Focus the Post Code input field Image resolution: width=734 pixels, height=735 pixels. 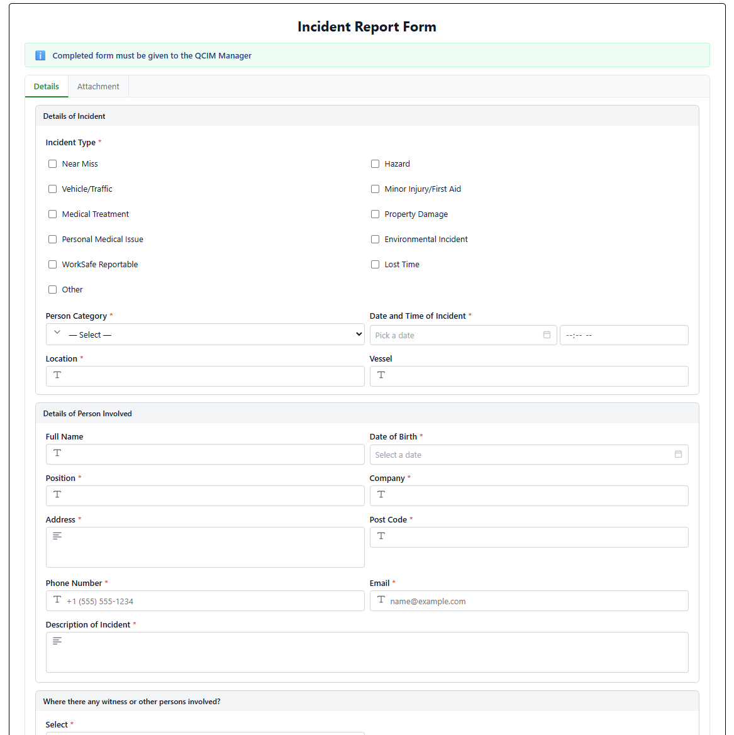tap(529, 537)
